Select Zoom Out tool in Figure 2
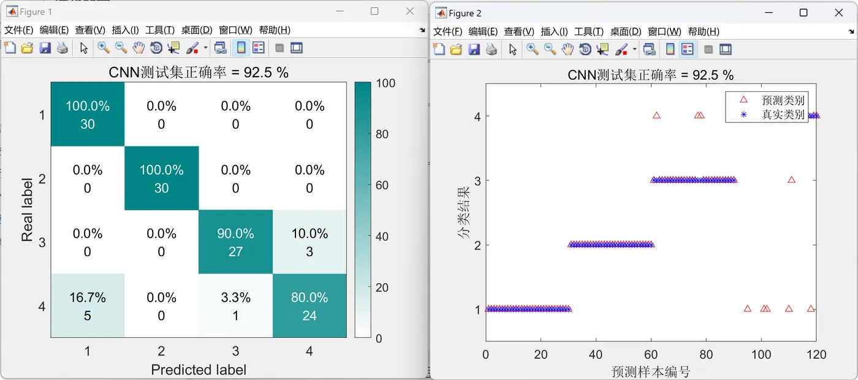 (550, 49)
